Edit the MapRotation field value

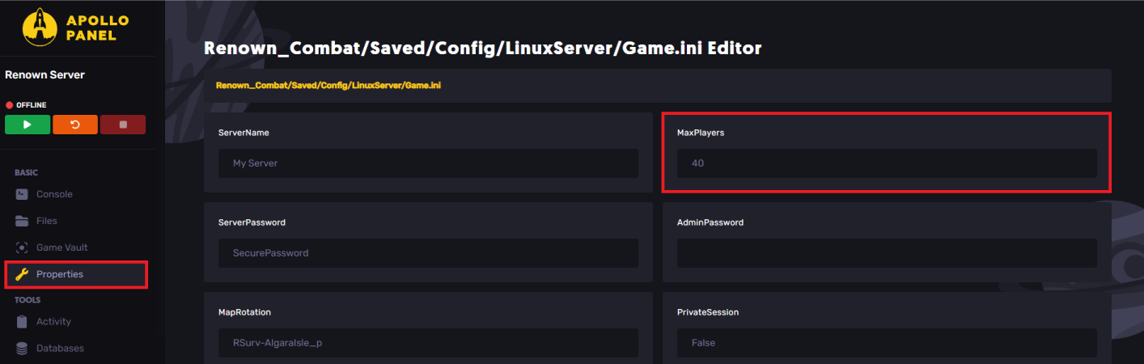pos(428,343)
